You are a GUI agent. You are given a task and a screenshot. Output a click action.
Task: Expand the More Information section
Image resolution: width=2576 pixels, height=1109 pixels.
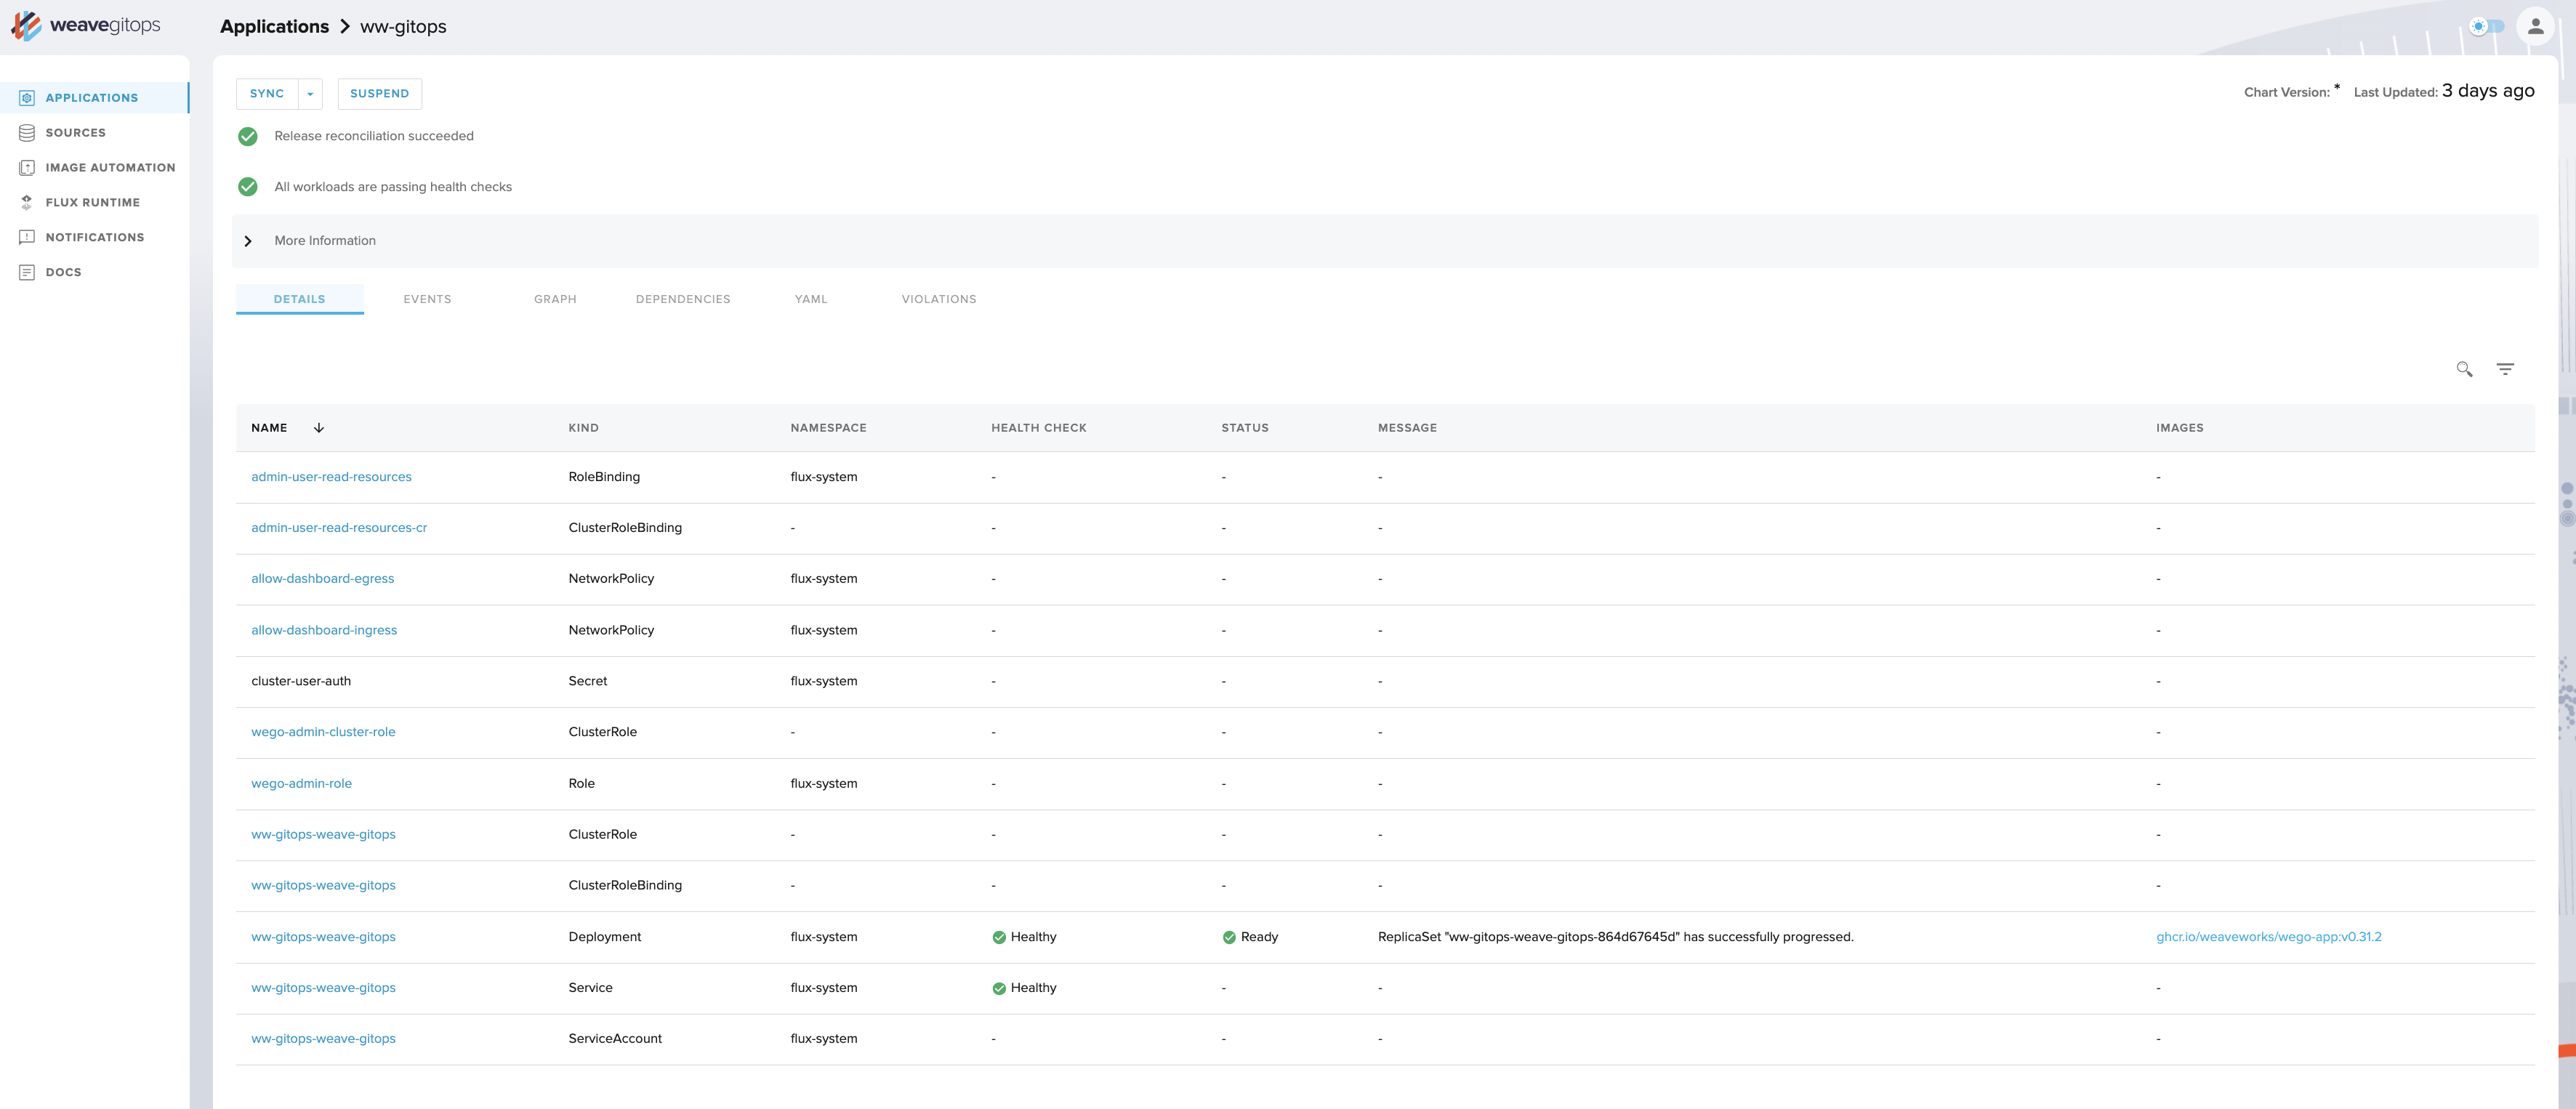coord(248,241)
